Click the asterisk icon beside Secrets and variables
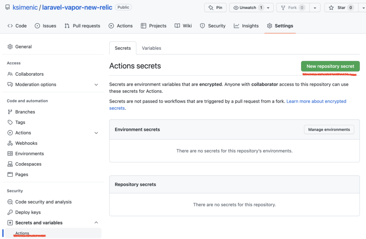366x239 pixels. [x=10, y=223]
